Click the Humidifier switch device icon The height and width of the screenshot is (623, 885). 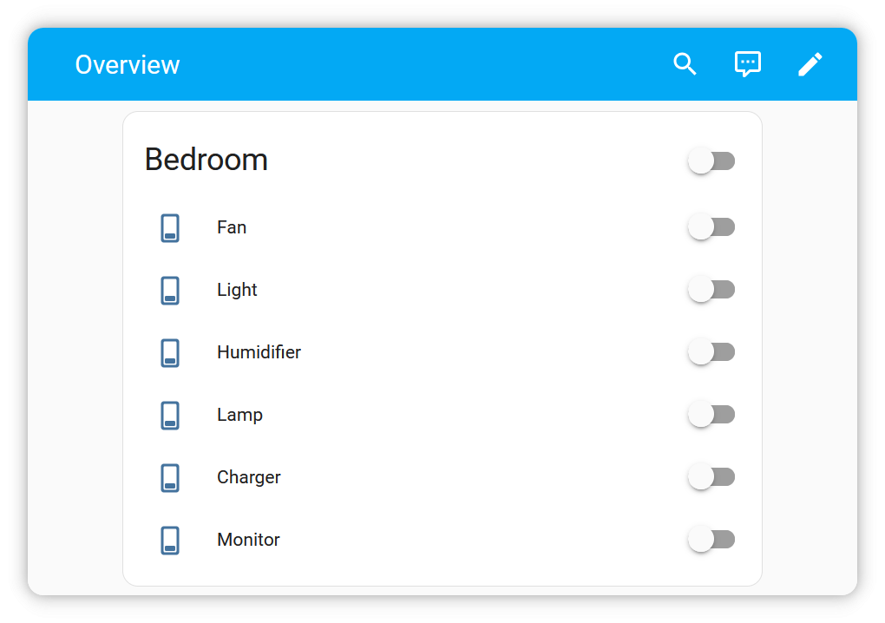[170, 352]
